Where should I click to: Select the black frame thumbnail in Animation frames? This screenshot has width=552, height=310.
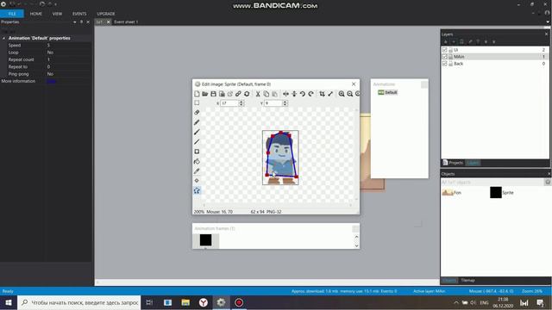pyautogui.click(x=205, y=240)
